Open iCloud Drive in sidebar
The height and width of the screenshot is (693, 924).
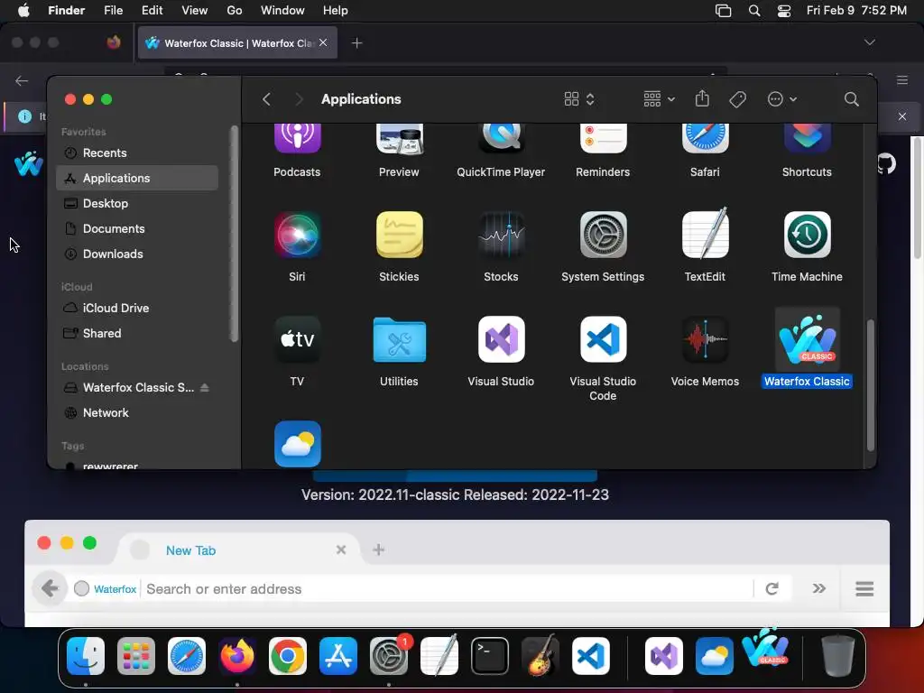coord(137,309)
